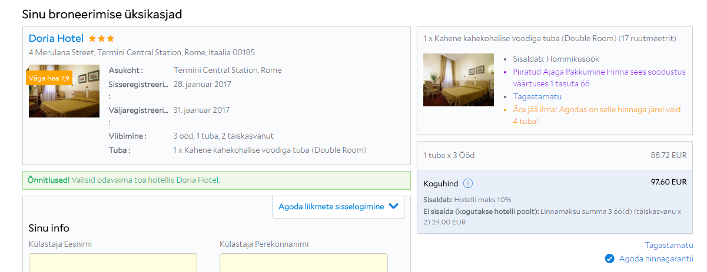Click the Sisaldab: Hommikusöök bullet
The image size is (707, 272).
556,59
